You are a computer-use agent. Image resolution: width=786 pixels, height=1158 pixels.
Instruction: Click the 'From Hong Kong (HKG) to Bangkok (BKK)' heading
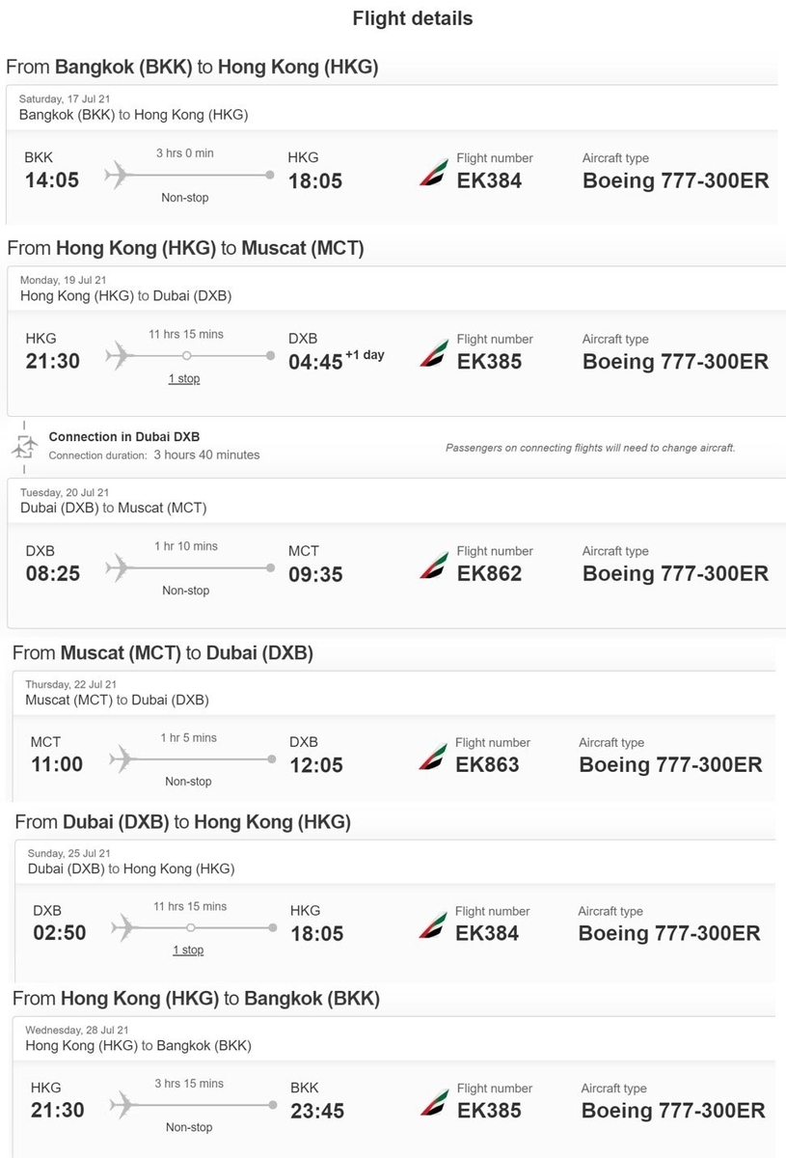pyautogui.click(x=196, y=998)
